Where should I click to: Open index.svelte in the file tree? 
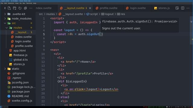pos(18,37)
